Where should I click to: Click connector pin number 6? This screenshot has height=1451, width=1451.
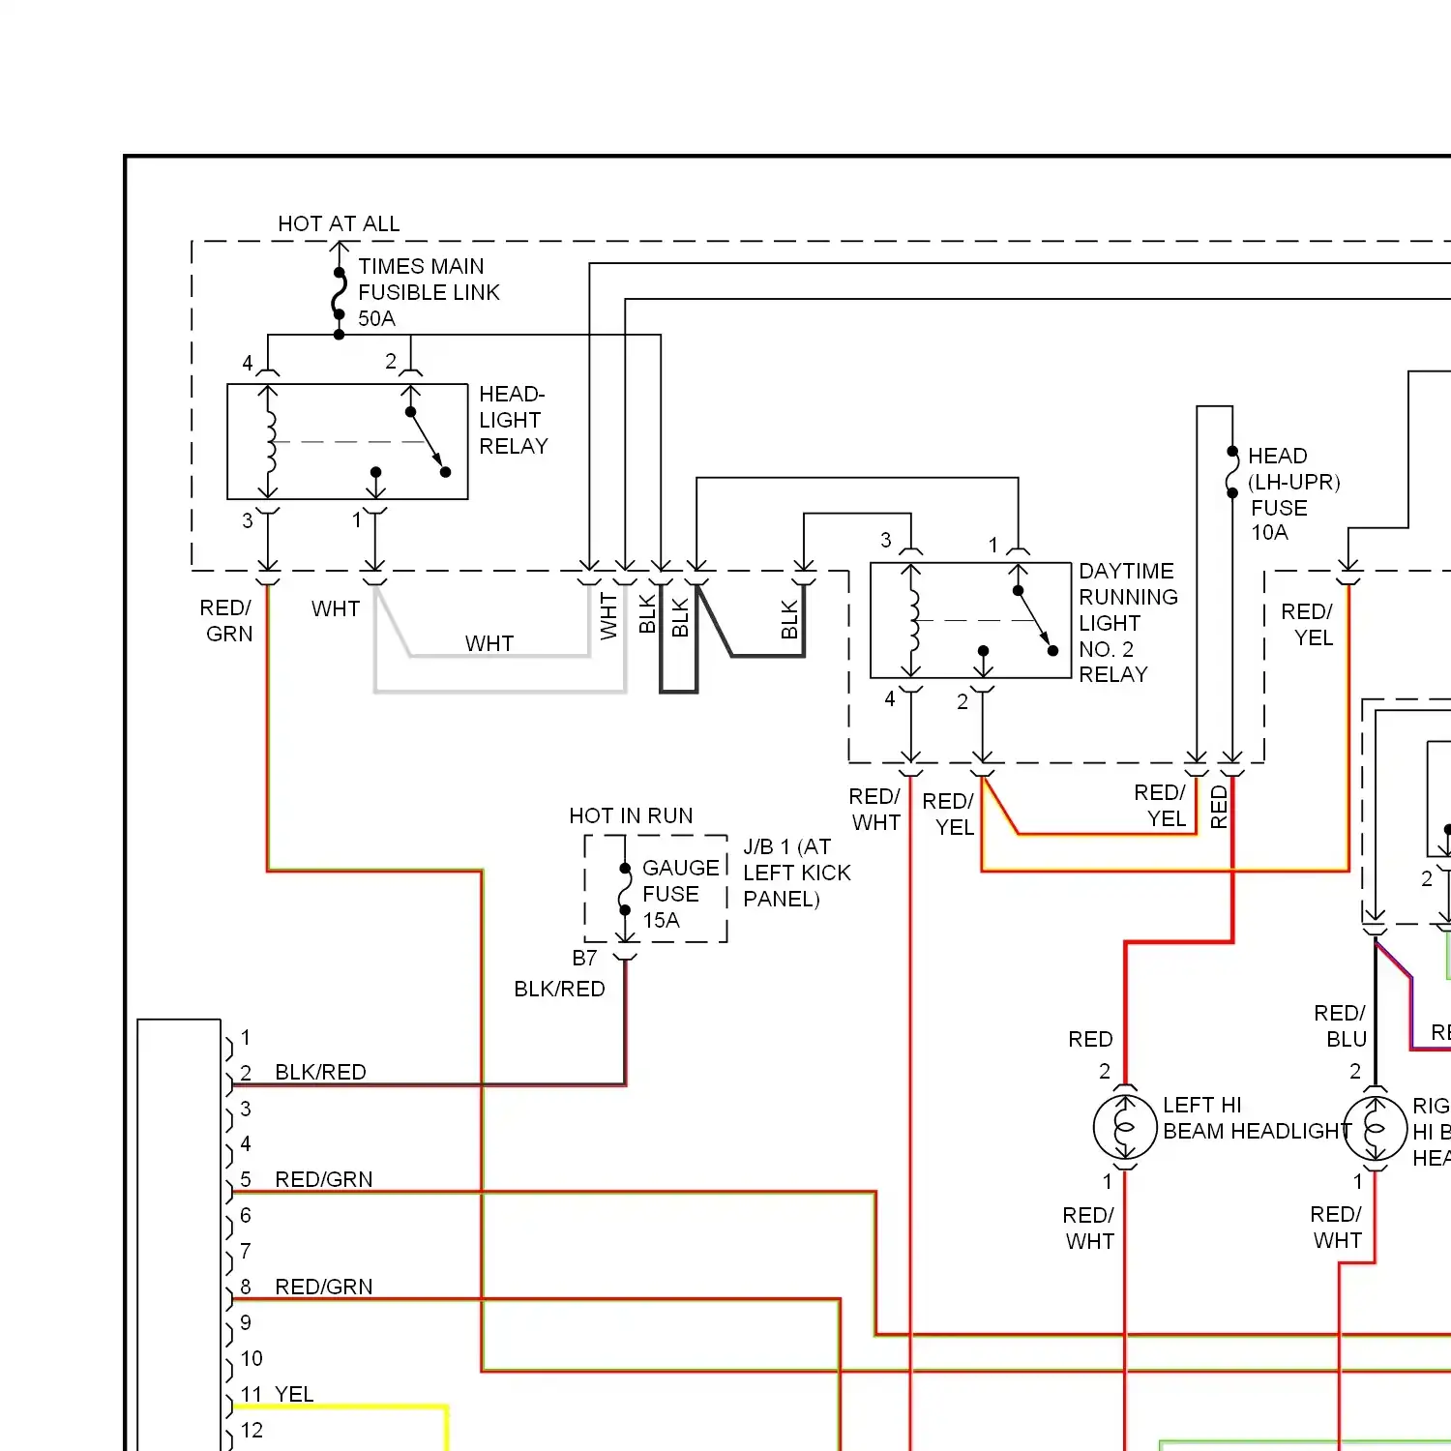tap(246, 1215)
